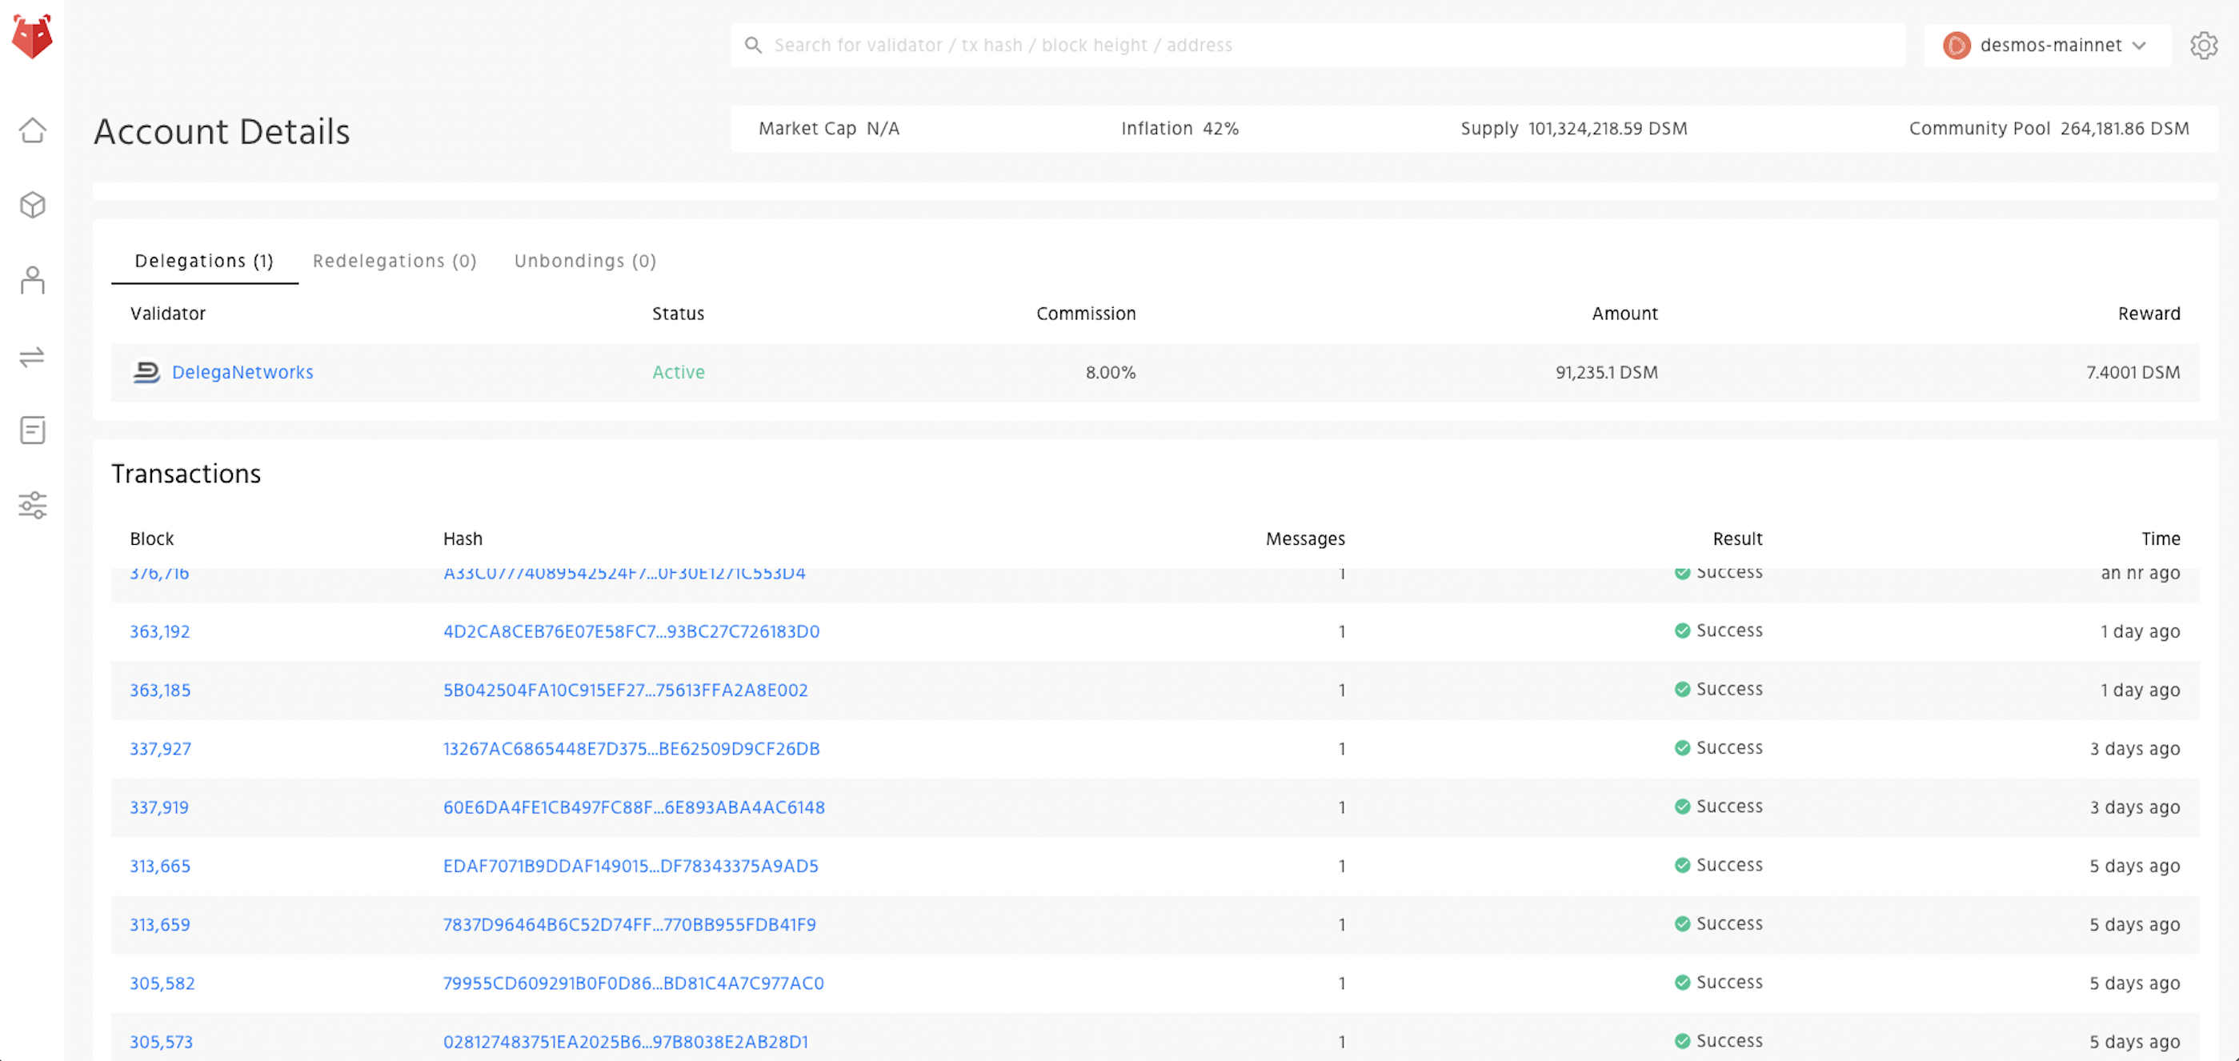
Task: Open block 305,573
Action: [x=162, y=1042]
